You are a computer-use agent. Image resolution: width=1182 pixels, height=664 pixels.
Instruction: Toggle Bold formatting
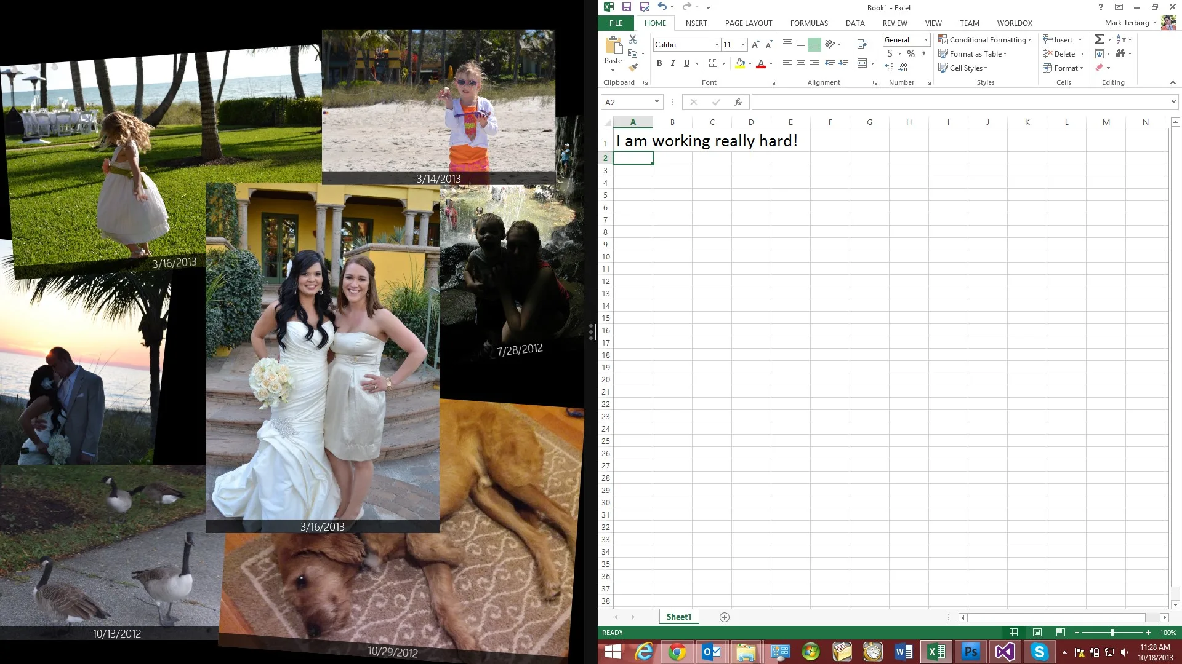click(659, 63)
